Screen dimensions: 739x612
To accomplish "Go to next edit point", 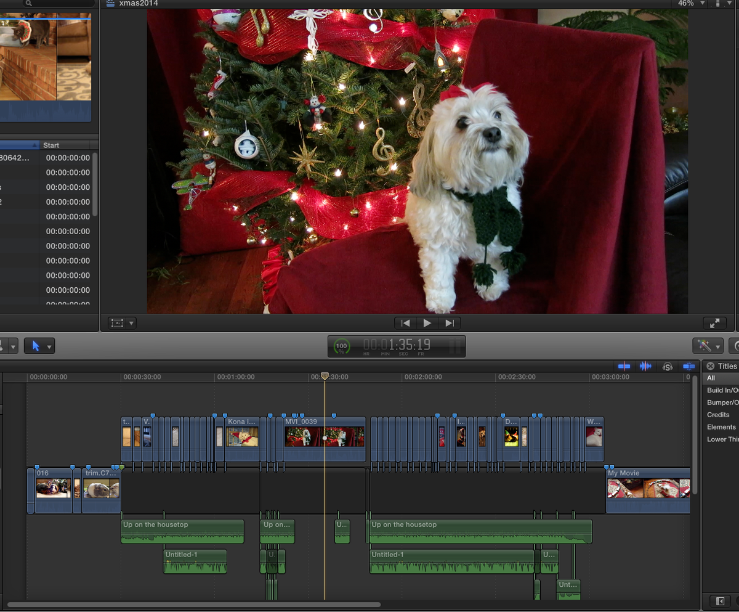I will [x=450, y=323].
